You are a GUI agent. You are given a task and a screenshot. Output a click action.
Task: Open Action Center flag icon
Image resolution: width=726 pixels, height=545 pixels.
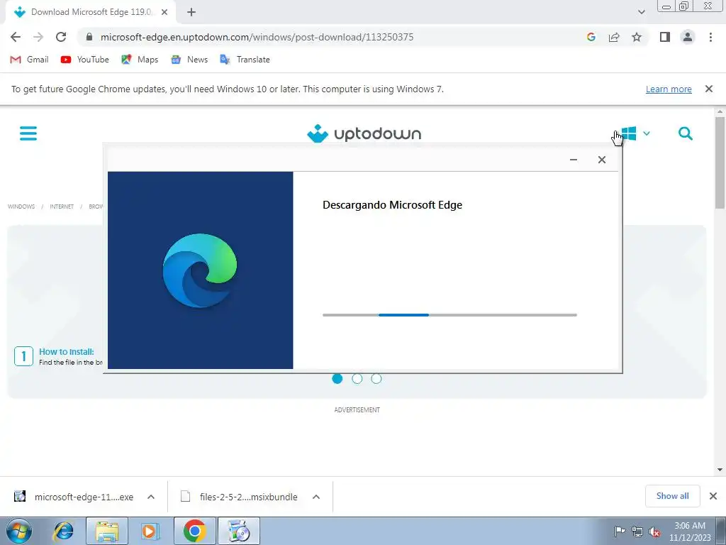[x=620, y=532]
